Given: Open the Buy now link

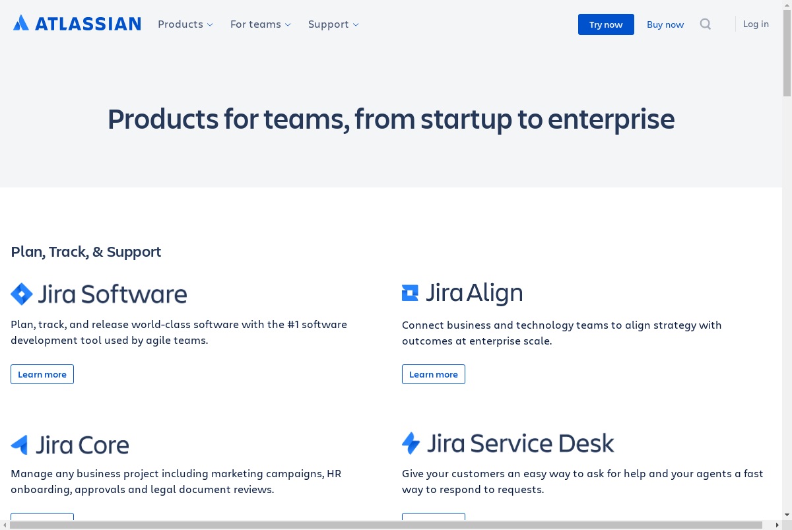Looking at the screenshot, I should 665,24.
